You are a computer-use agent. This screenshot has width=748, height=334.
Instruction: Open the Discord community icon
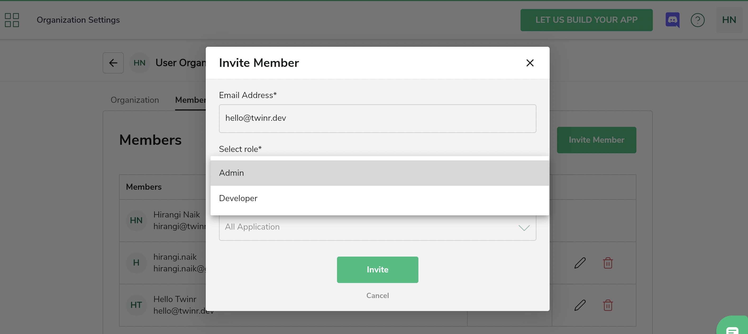point(672,20)
